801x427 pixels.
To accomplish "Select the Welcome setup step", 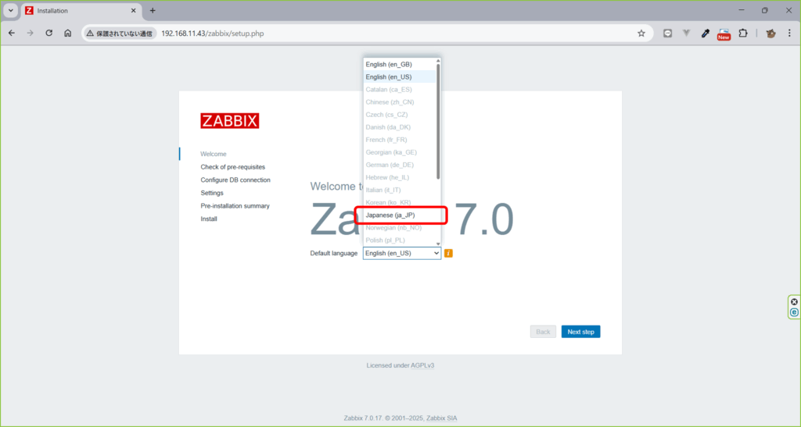I will (x=214, y=154).
